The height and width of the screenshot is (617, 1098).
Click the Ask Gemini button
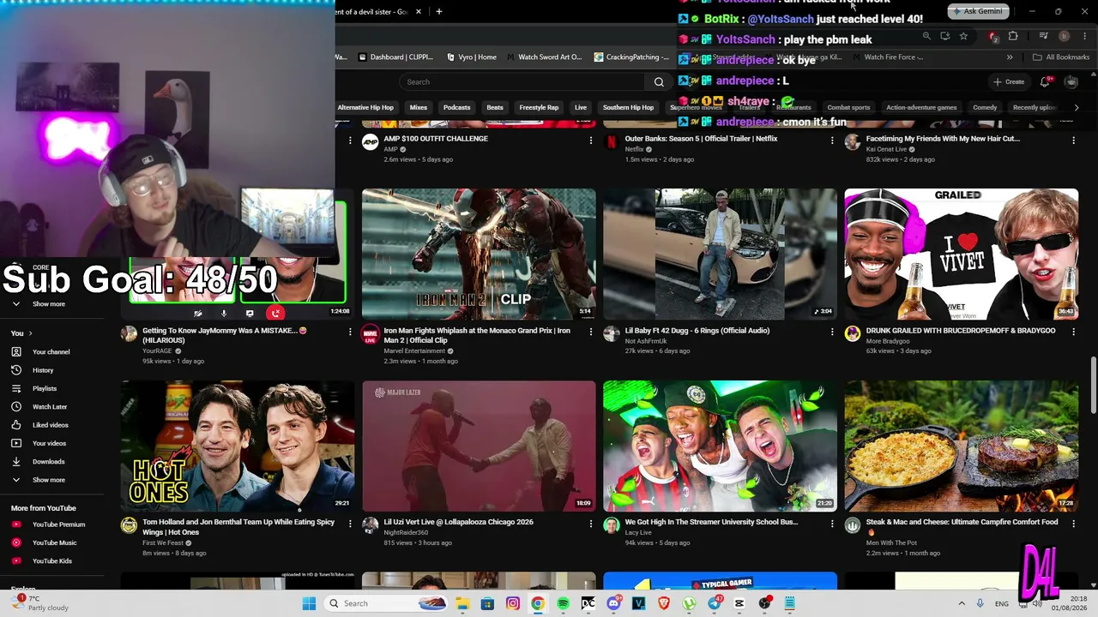[978, 11]
